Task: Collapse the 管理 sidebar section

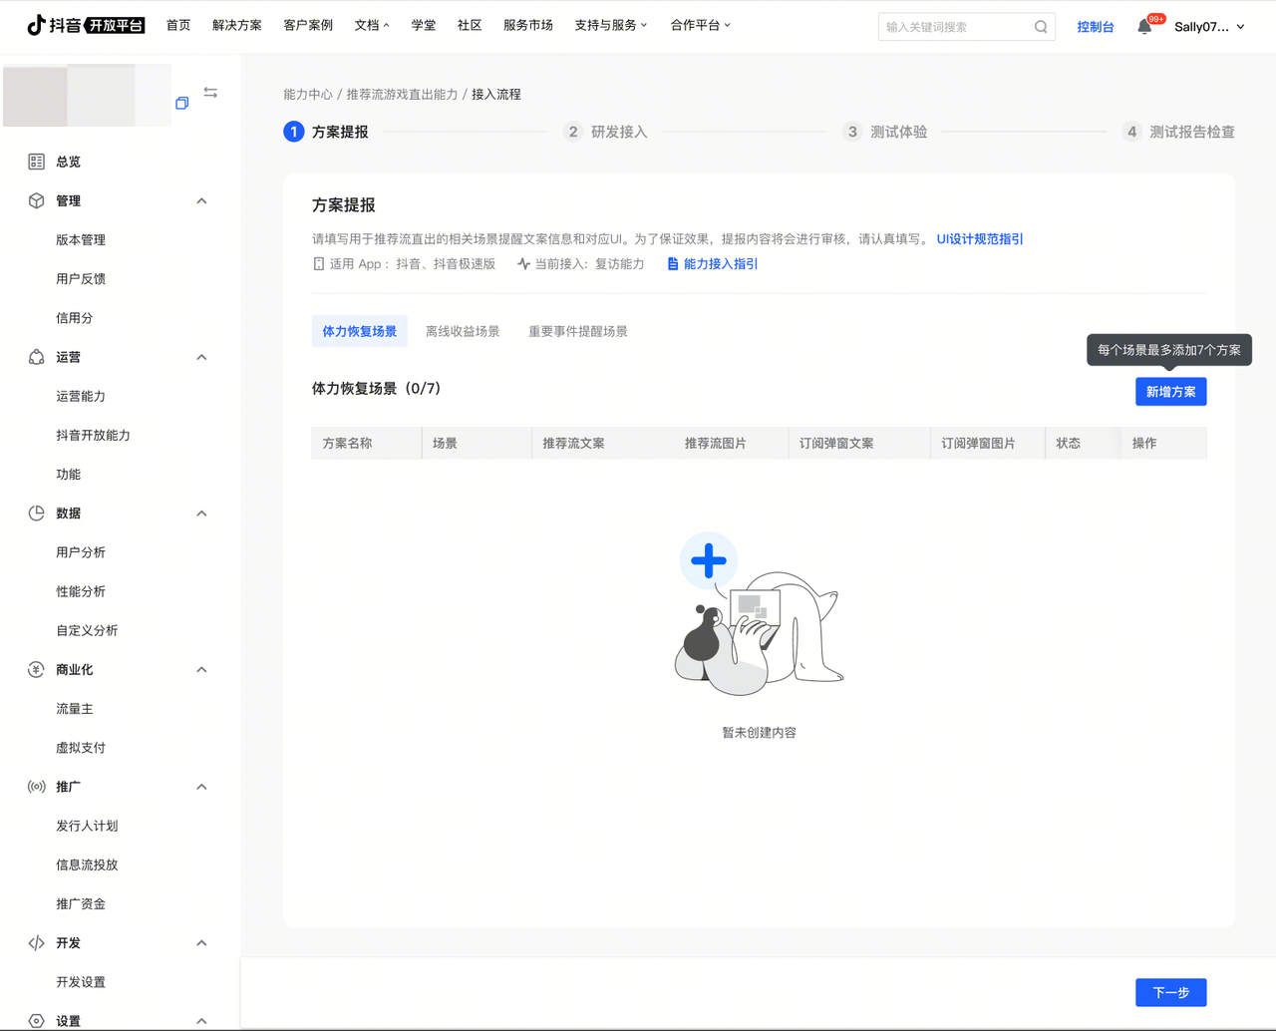Action: coord(201,200)
